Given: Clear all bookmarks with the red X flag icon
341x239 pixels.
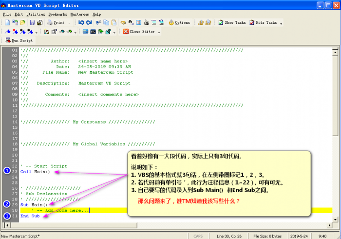Looking at the screenshot, I should pos(15,32).
